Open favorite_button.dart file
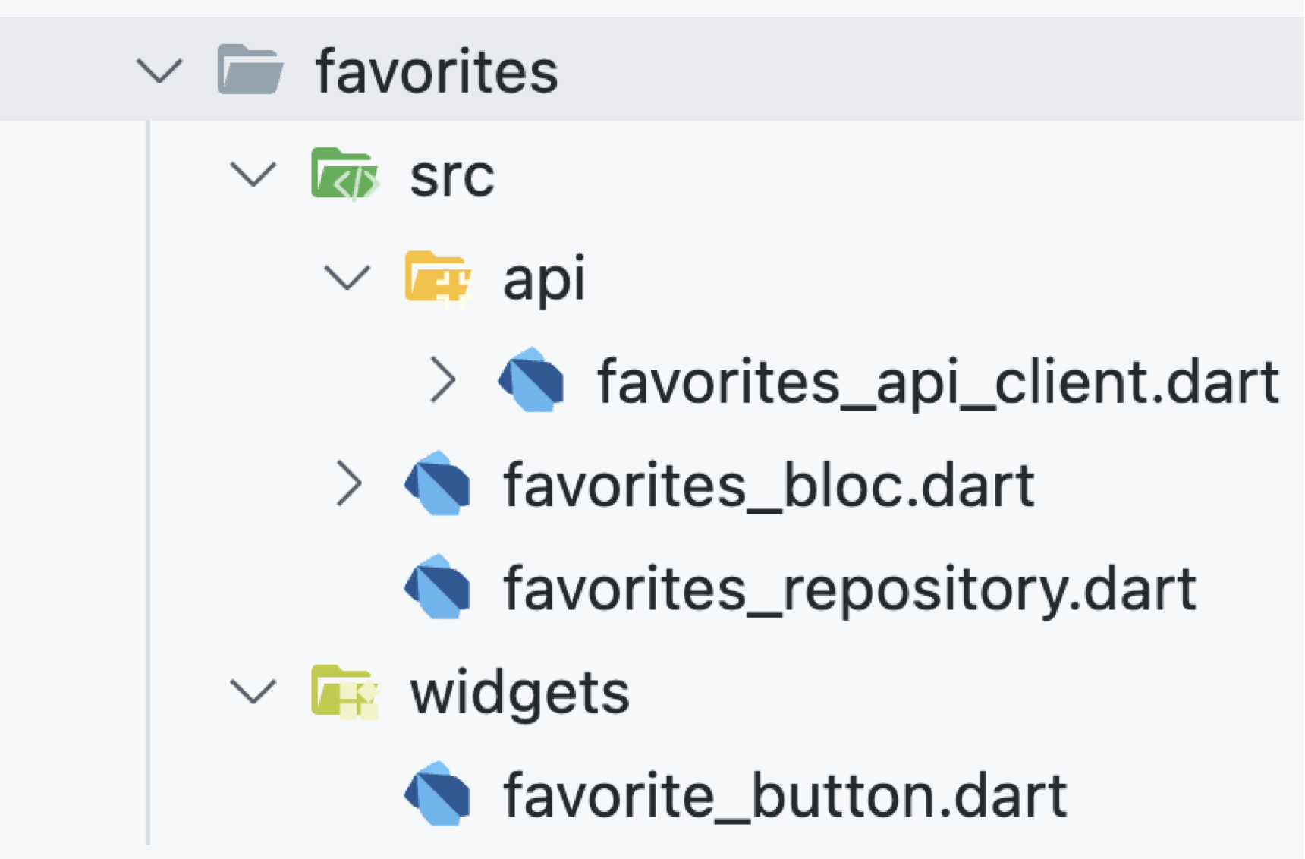Image resolution: width=1305 pixels, height=859 pixels. point(785,796)
